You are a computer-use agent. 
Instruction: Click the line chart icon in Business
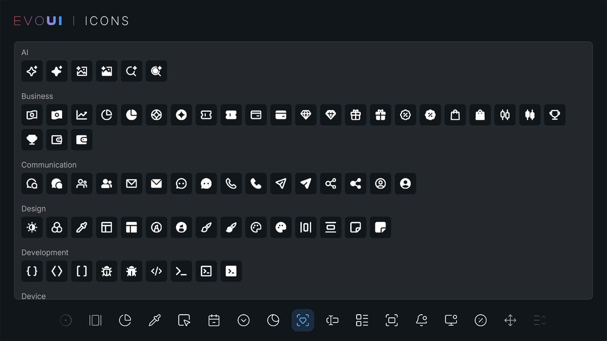click(81, 115)
